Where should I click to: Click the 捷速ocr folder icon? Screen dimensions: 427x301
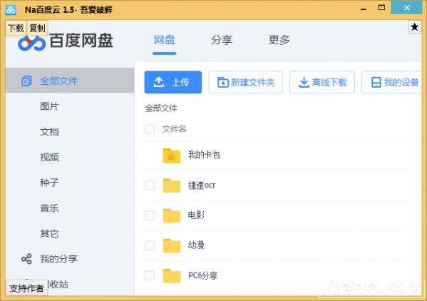pos(172,185)
